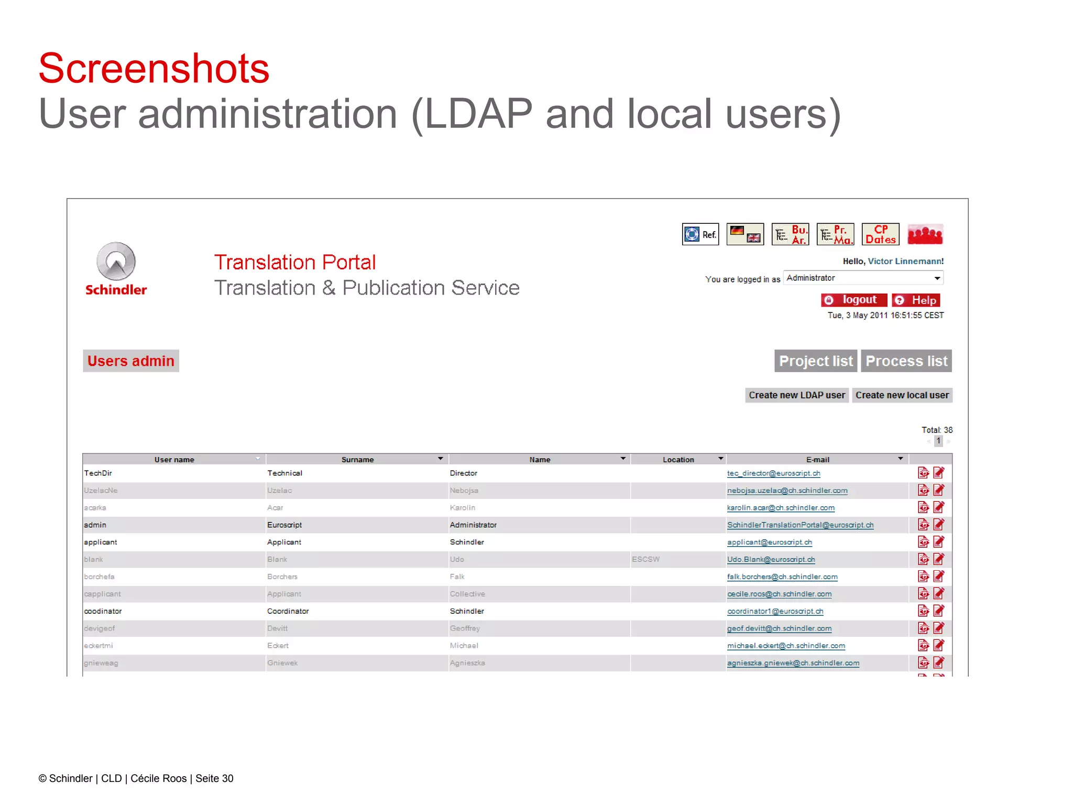Click the Help button
1073x805 pixels.
916,300
